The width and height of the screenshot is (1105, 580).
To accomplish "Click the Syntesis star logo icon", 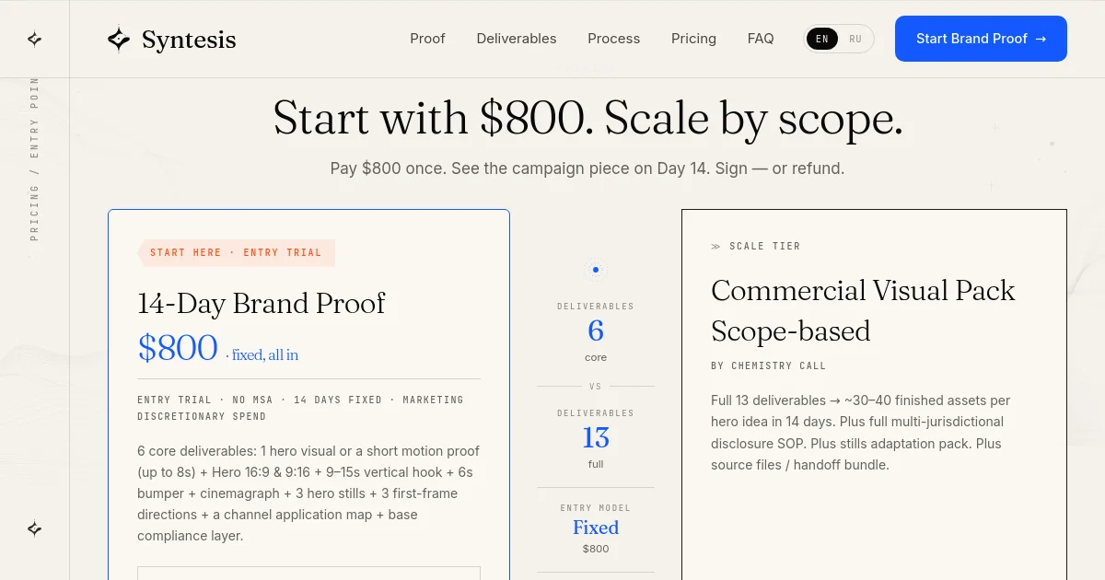I will point(119,39).
